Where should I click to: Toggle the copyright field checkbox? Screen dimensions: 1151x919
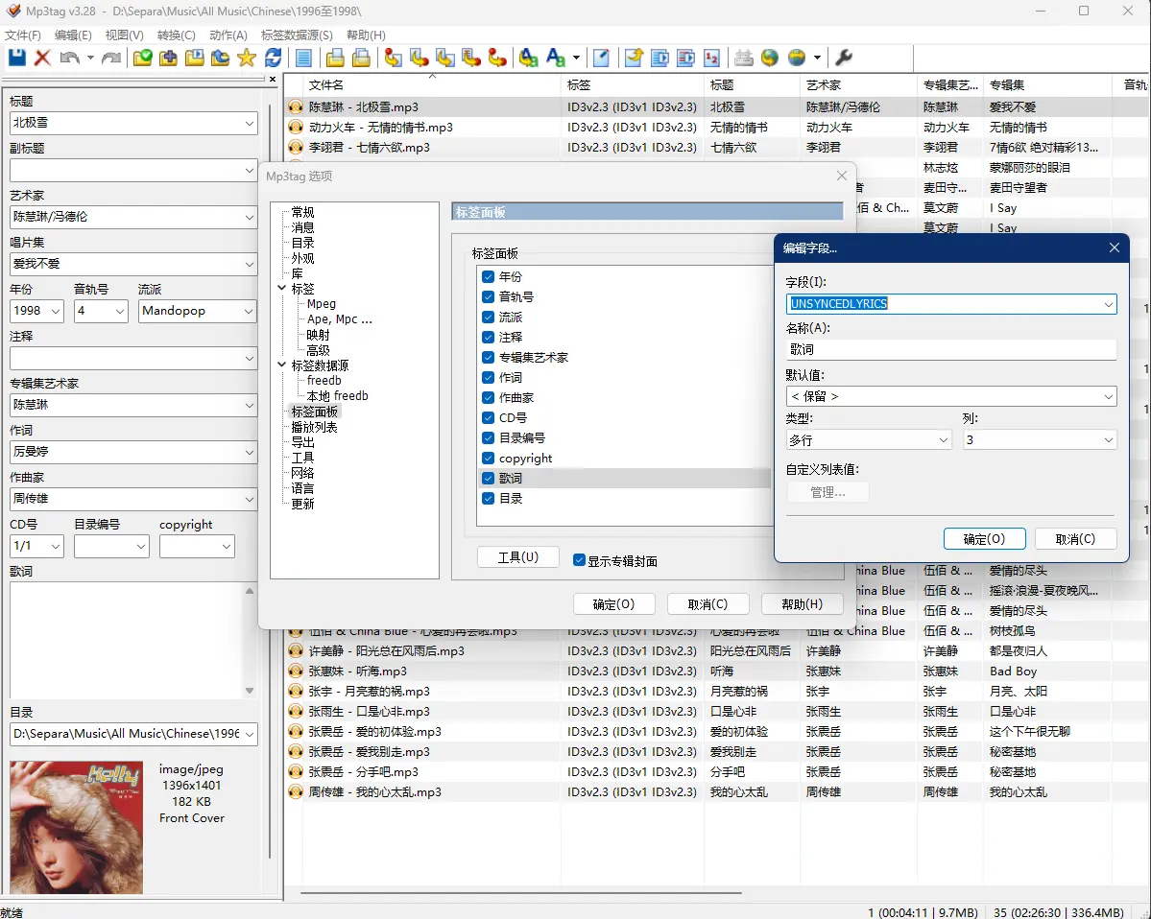(x=488, y=459)
